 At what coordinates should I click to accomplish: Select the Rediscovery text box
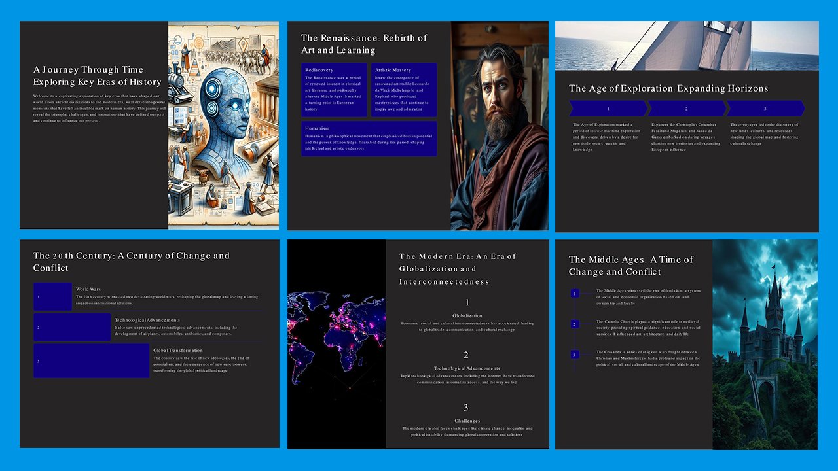(x=336, y=90)
